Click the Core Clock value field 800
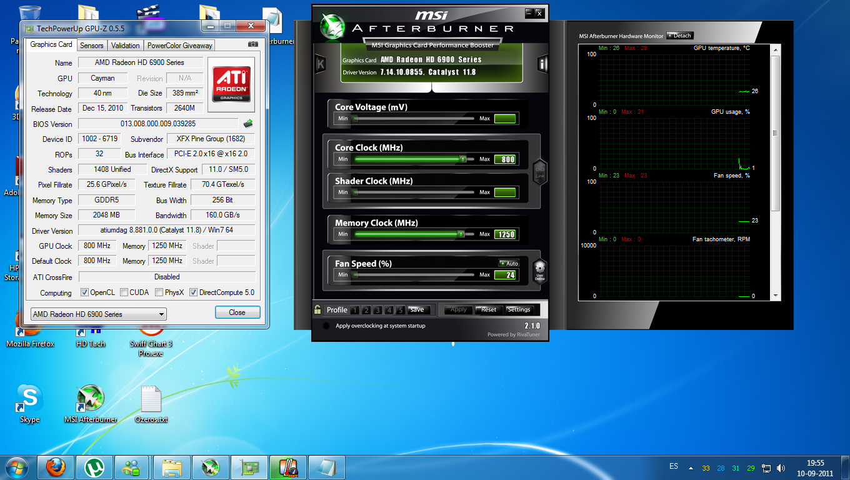This screenshot has width=850, height=480. [x=505, y=159]
